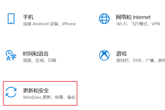Viewport: 165px width, 110px height.
Task: Click the circular sync arrows update icon
Action: [x=11, y=92]
